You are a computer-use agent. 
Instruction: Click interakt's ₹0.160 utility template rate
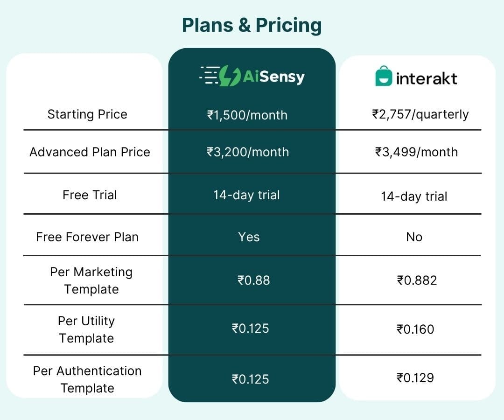tap(415, 329)
